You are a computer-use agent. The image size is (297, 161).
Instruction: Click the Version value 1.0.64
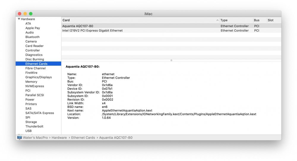[x=106, y=118]
